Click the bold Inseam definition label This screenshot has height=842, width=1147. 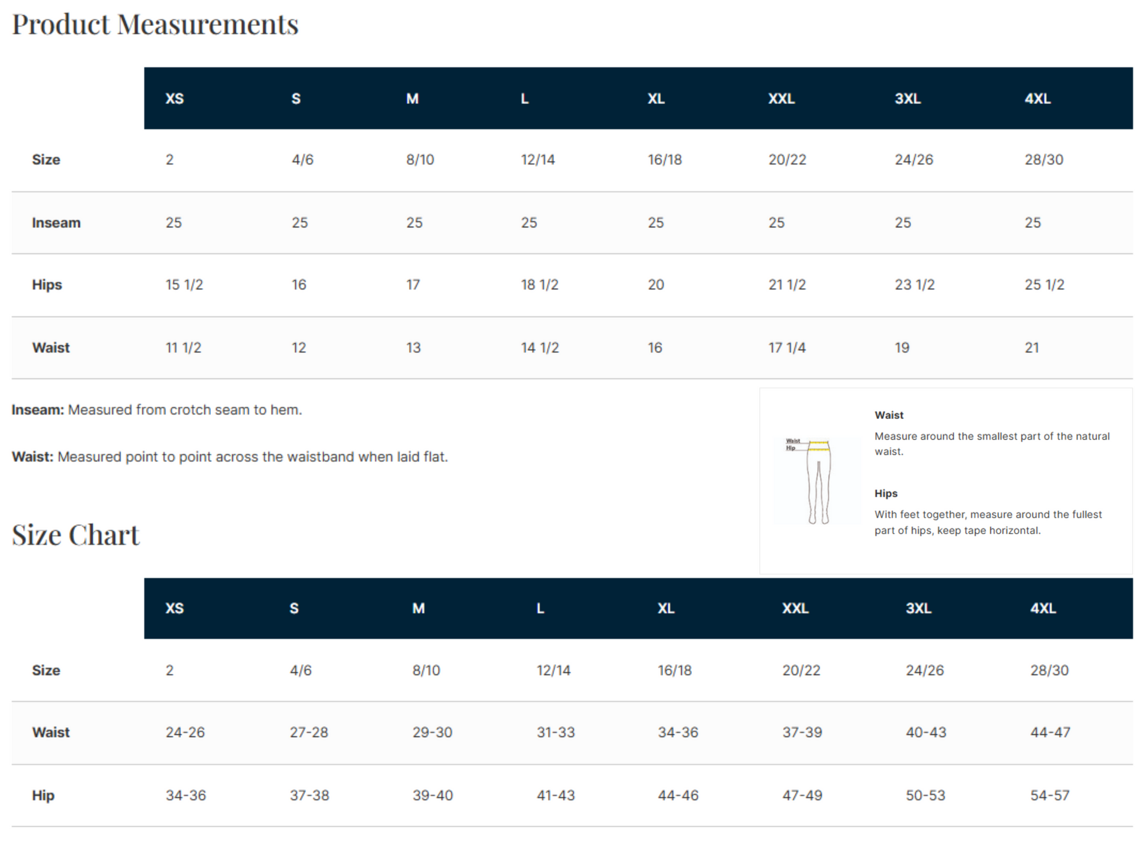38,410
